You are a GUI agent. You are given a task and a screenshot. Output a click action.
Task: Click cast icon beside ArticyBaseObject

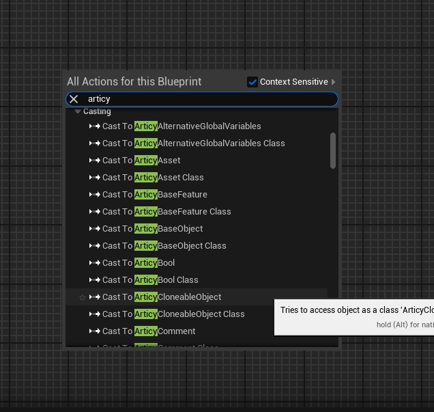point(95,229)
